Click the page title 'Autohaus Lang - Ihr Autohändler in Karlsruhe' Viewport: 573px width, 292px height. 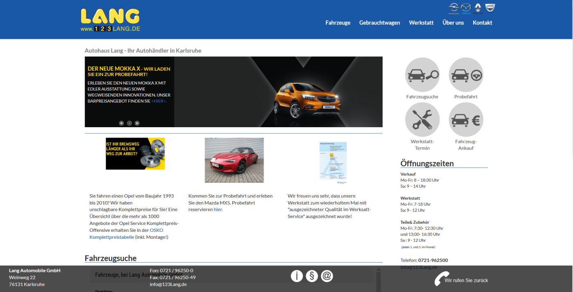pyautogui.click(x=143, y=51)
